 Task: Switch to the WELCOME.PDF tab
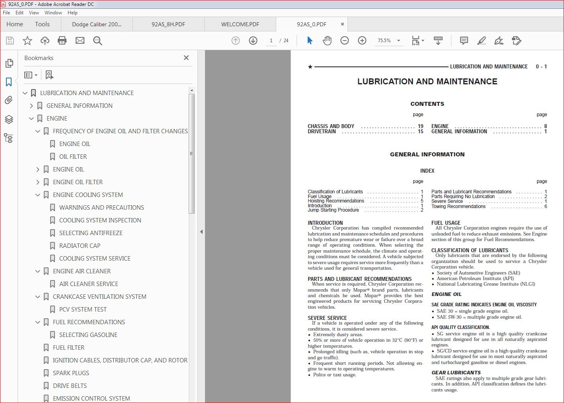240,24
